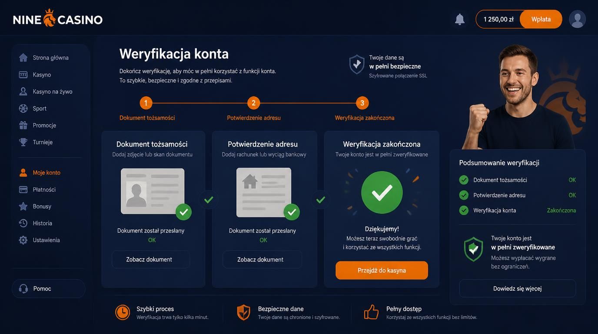Click the orange Wpłata button
This screenshot has width=598, height=334.
pyautogui.click(x=541, y=19)
